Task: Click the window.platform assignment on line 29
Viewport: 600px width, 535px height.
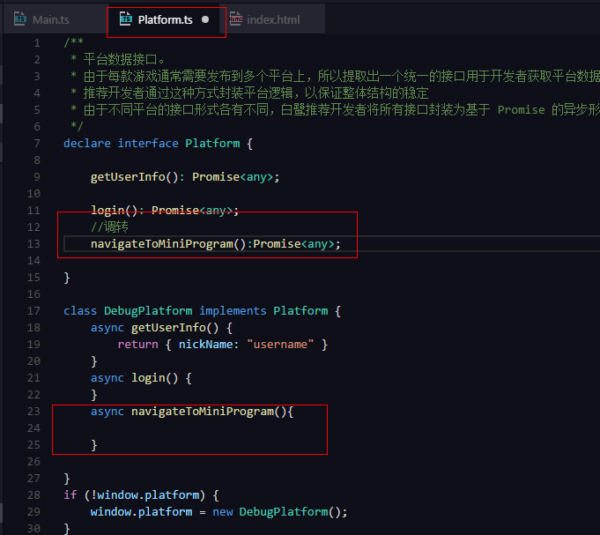Action: coord(141,512)
